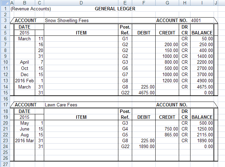
Task: Select the Lawn Care Fees account name
Action: point(61,105)
